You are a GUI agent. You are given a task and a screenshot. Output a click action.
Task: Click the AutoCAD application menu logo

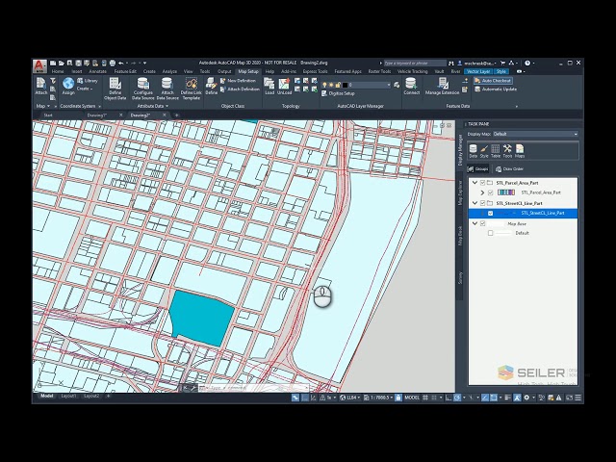[39, 66]
